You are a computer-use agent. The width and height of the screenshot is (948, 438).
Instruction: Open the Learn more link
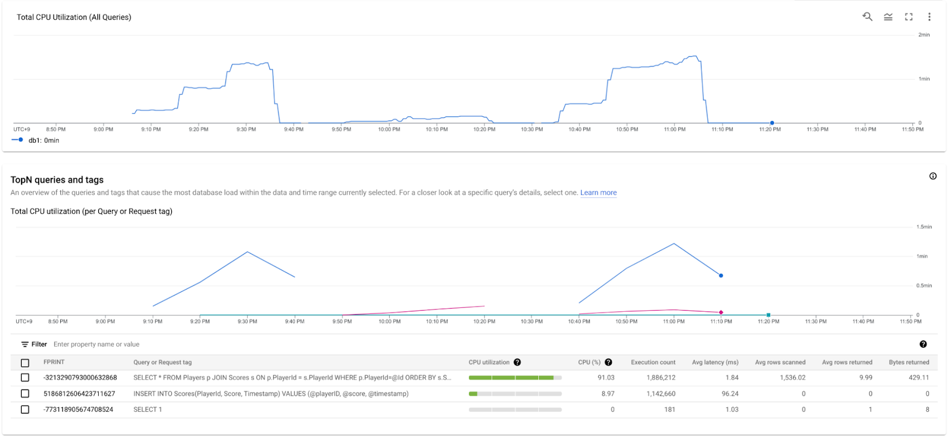pyautogui.click(x=598, y=192)
